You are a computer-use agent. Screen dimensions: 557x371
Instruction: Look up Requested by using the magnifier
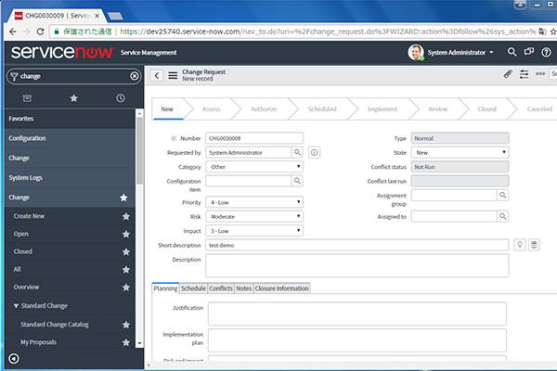point(297,152)
